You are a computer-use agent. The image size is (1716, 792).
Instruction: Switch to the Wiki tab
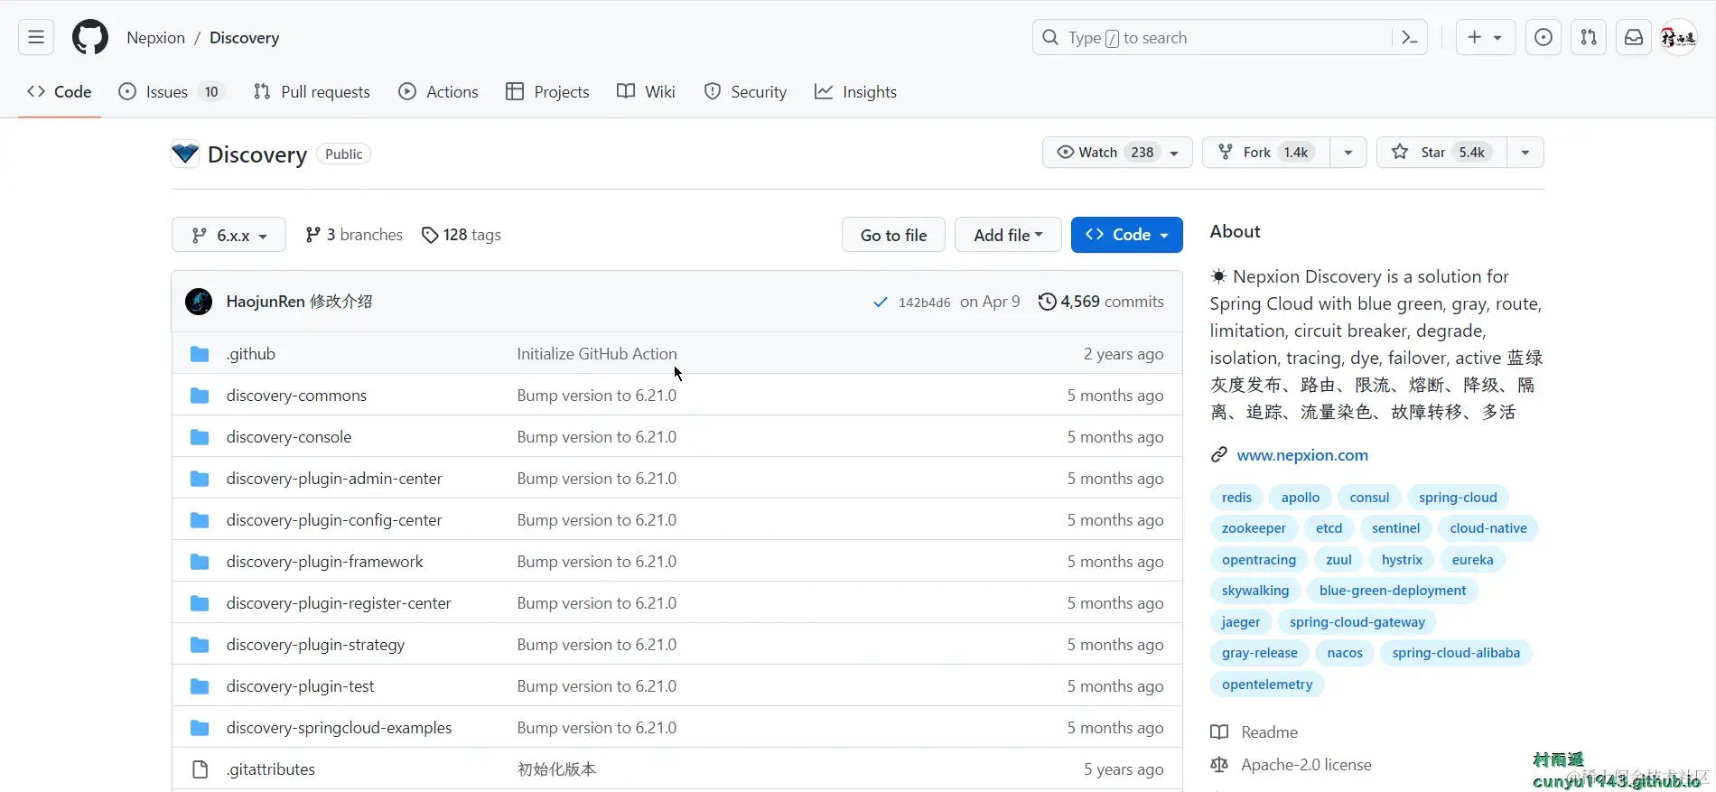tap(646, 92)
